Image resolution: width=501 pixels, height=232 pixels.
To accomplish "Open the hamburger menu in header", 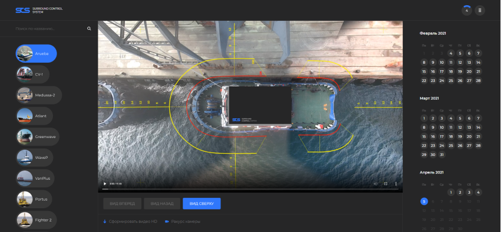I will (479, 10).
